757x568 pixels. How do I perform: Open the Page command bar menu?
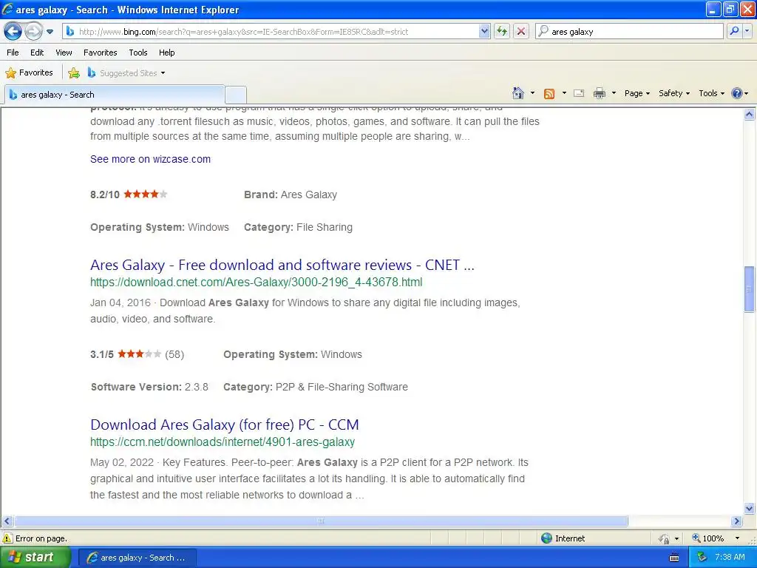click(x=637, y=93)
